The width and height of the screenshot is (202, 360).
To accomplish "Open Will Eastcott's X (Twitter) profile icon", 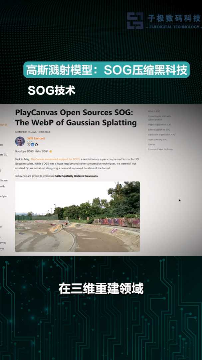I will [x=29, y=145].
